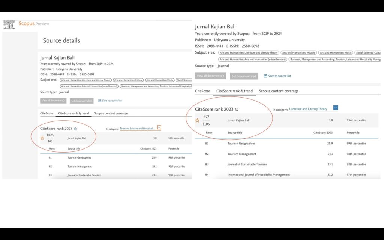Select CiteScore rank & trend tab in left panel
Screen dimensions: 384x240
click(73, 113)
